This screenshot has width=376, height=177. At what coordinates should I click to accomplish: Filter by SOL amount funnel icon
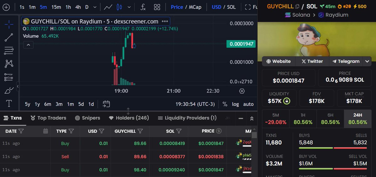point(179,131)
